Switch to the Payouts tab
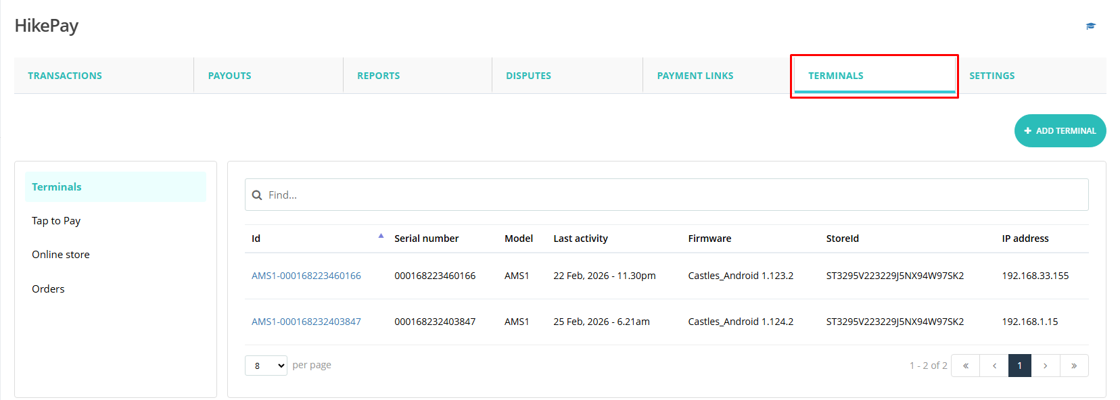Screen dimensions: 1120x400 (x=229, y=76)
